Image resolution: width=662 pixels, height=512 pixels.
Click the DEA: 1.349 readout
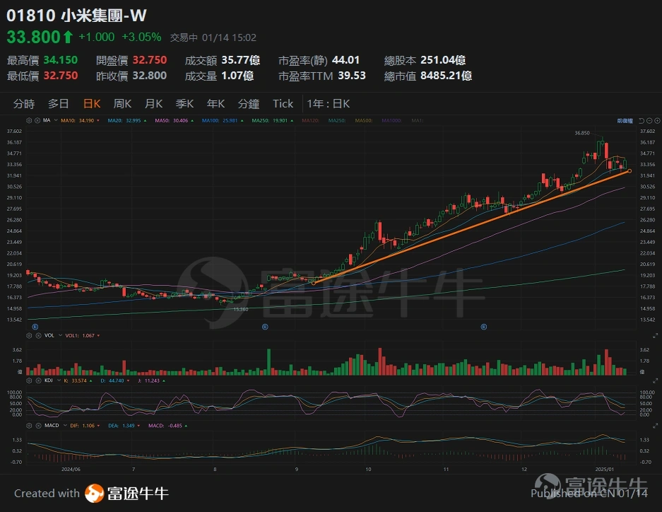(x=123, y=426)
